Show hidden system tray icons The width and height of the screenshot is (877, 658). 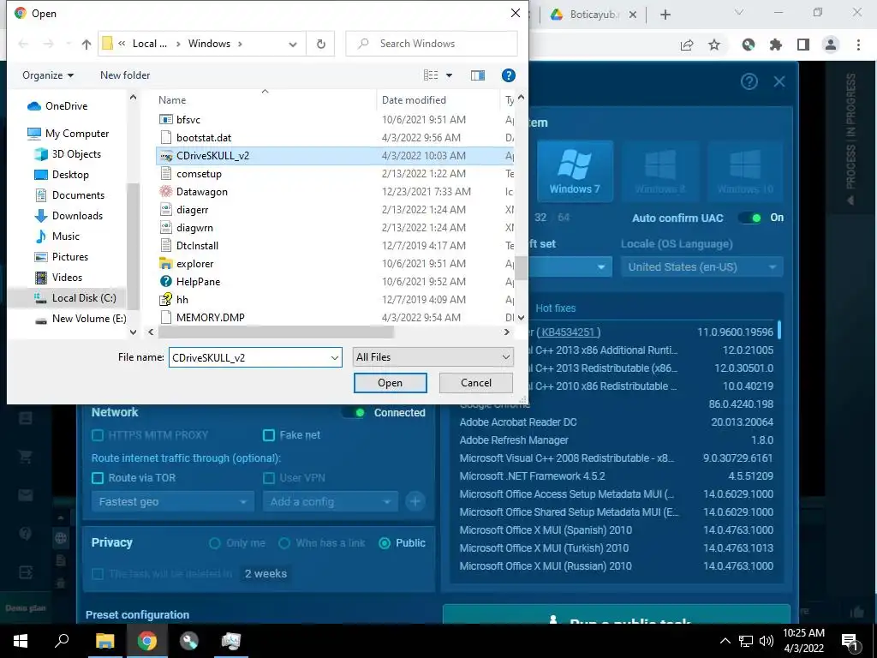pyautogui.click(x=725, y=641)
